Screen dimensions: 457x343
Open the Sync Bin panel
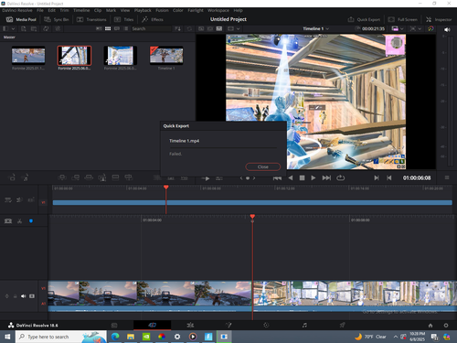[57, 19]
